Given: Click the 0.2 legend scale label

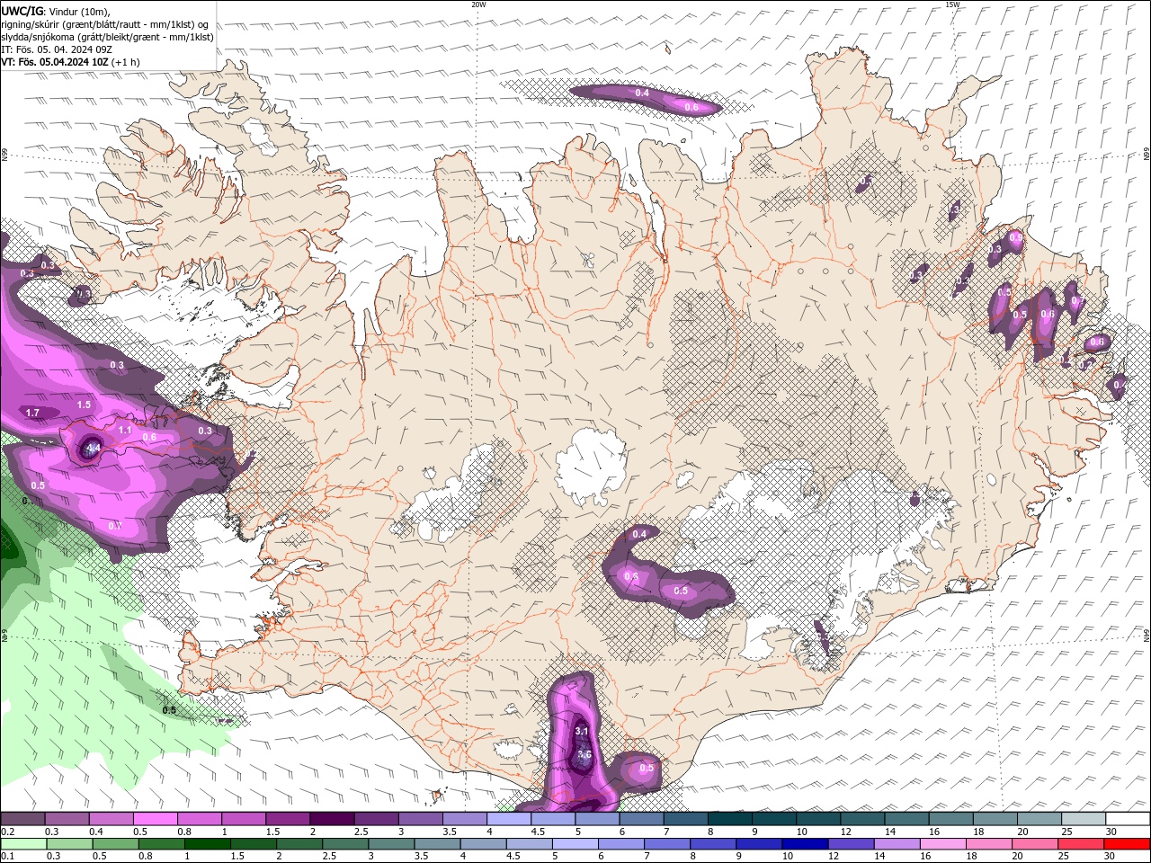Looking at the screenshot, I should click(x=7, y=832).
